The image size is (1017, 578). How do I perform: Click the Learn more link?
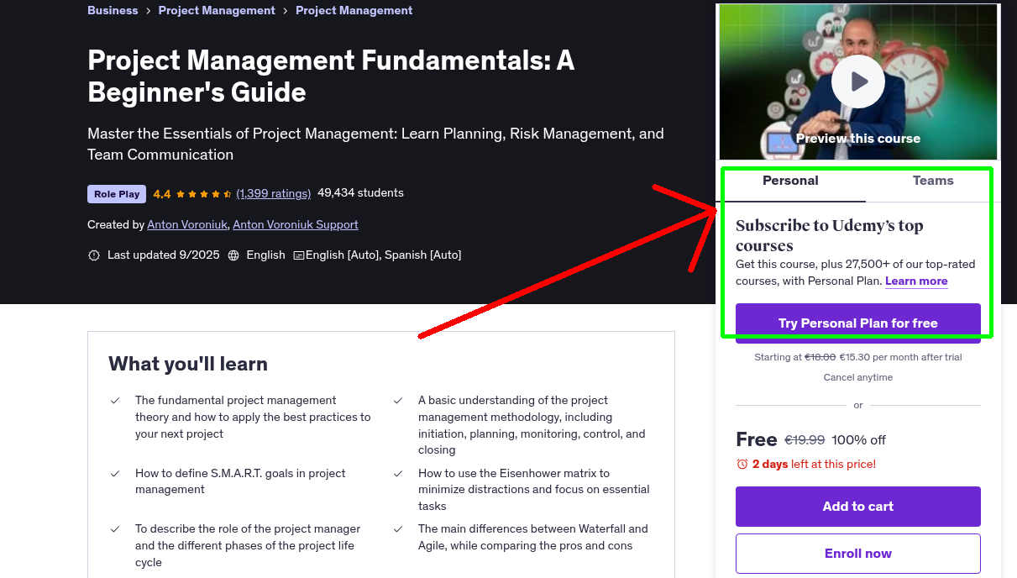click(916, 281)
